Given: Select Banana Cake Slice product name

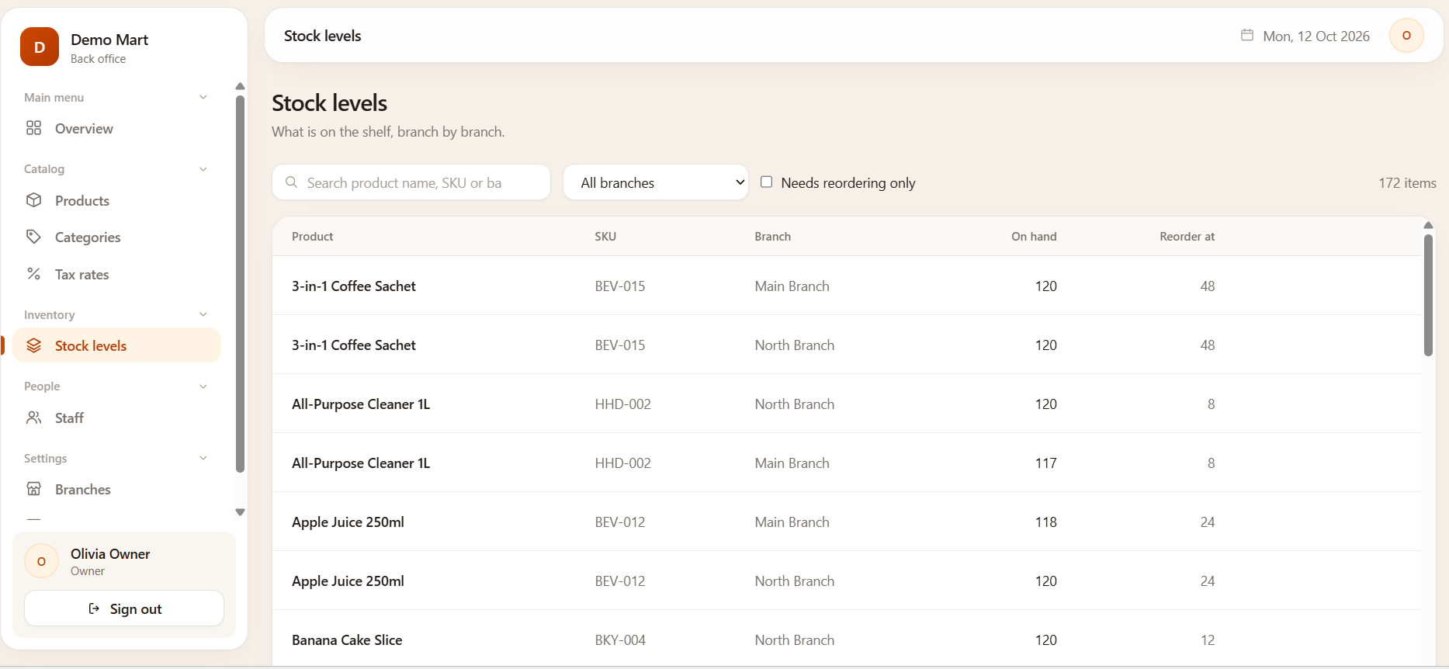Looking at the screenshot, I should coord(347,640).
